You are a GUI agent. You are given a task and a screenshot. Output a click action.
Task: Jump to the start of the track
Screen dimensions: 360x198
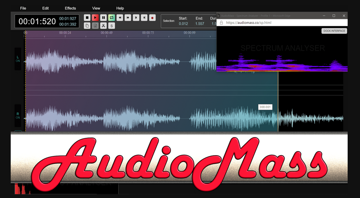click(x=136, y=17)
